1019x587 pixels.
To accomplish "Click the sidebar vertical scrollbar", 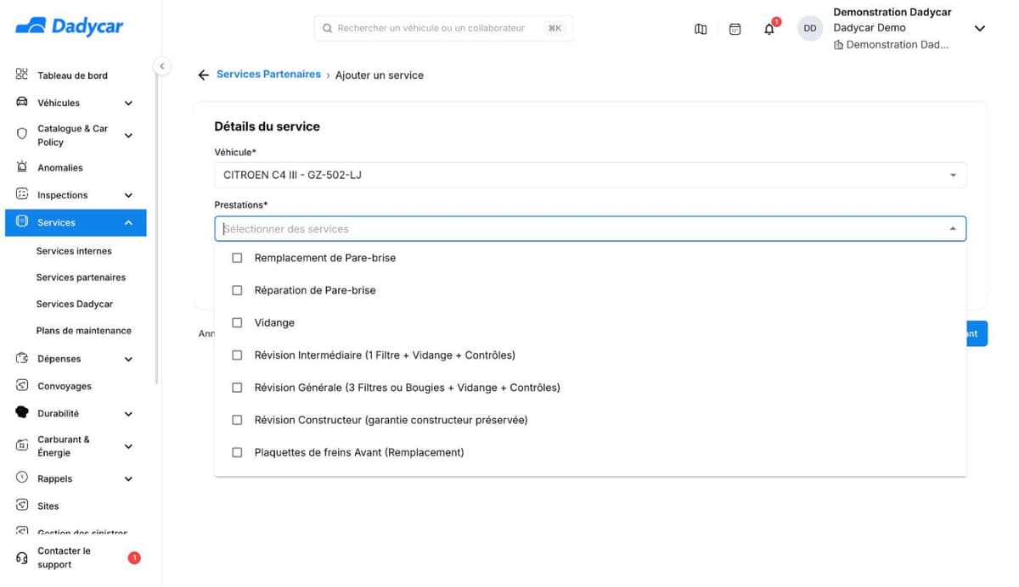I will tap(156, 227).
